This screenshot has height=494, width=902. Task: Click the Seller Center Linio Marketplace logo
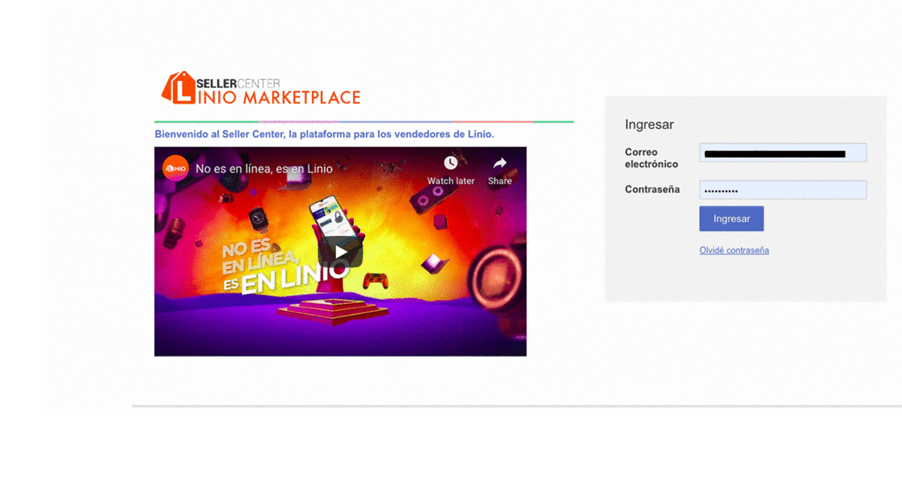261,88
